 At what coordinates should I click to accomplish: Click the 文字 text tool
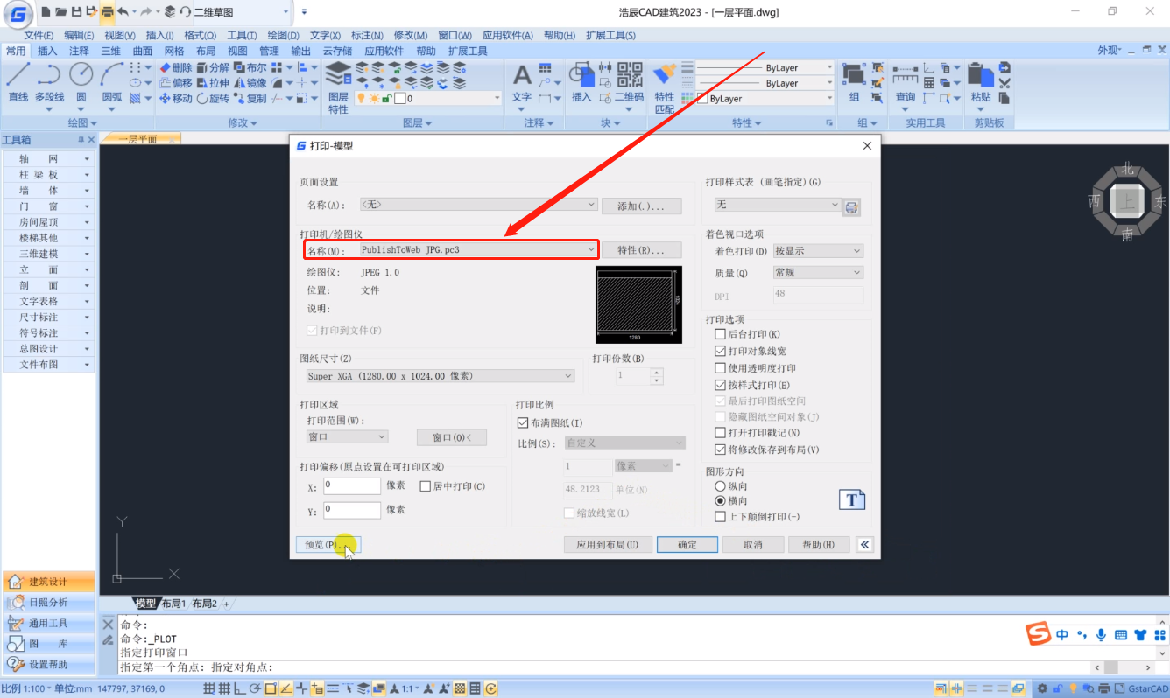[x=522, y=83]
